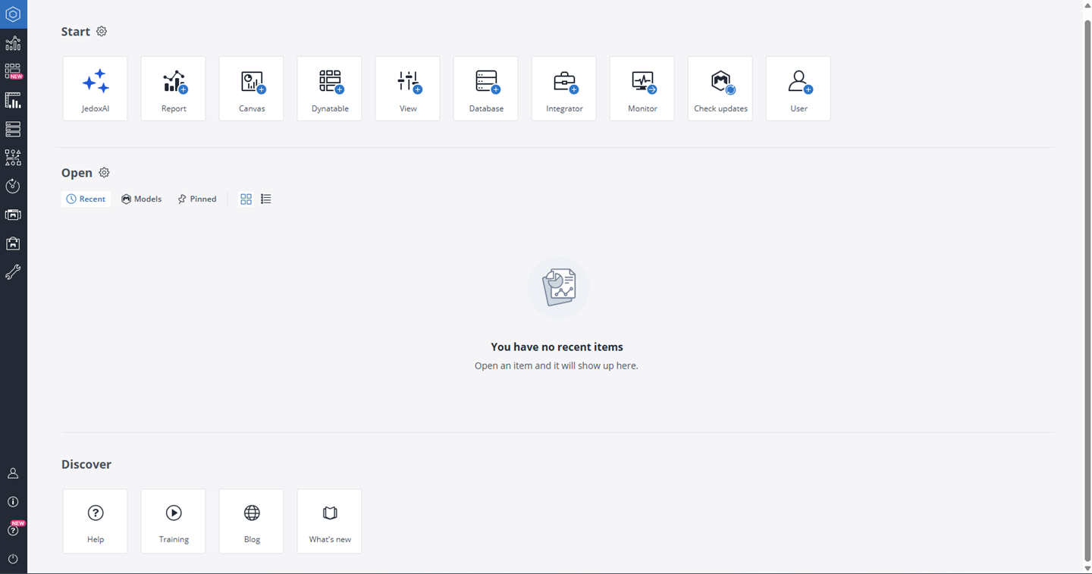Switch to list view layout

tap(266, 199)
